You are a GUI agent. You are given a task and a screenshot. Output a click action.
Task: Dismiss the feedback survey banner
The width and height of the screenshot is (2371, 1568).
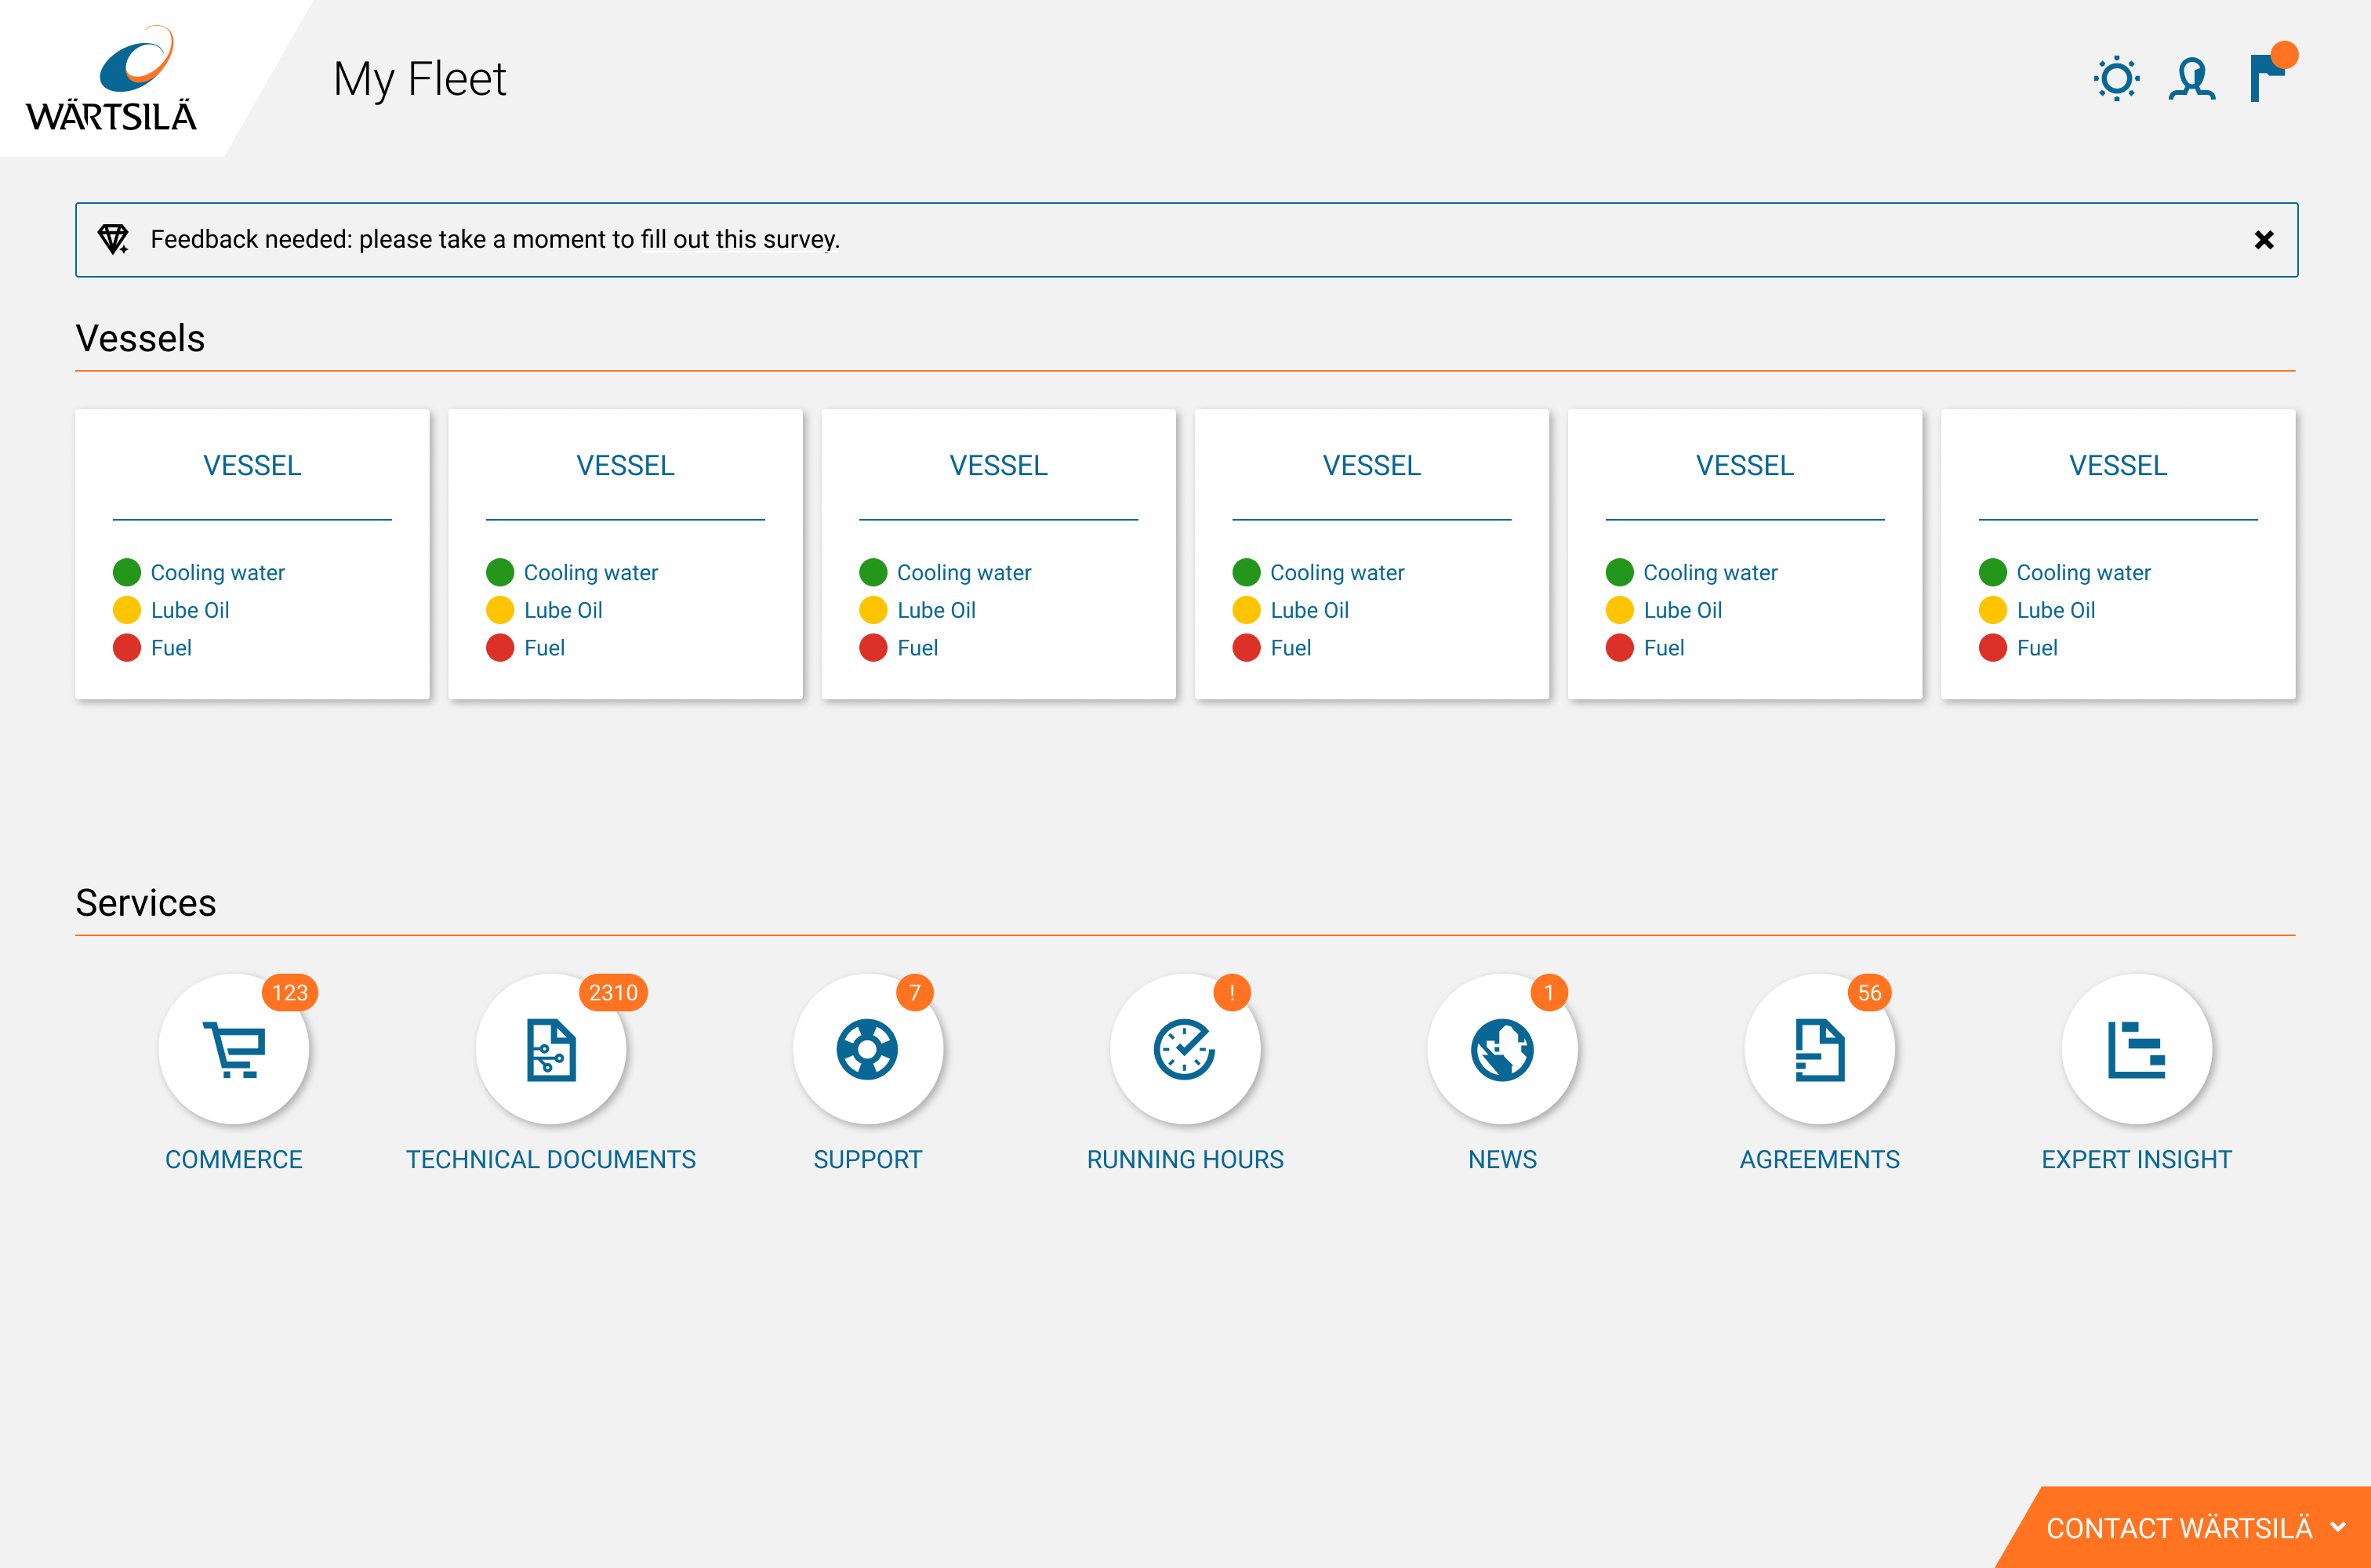coord(2264,240)
